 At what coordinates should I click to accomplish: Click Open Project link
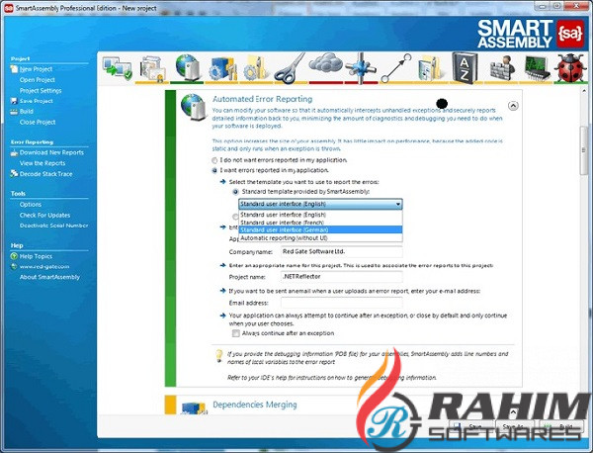click(38, 80)
